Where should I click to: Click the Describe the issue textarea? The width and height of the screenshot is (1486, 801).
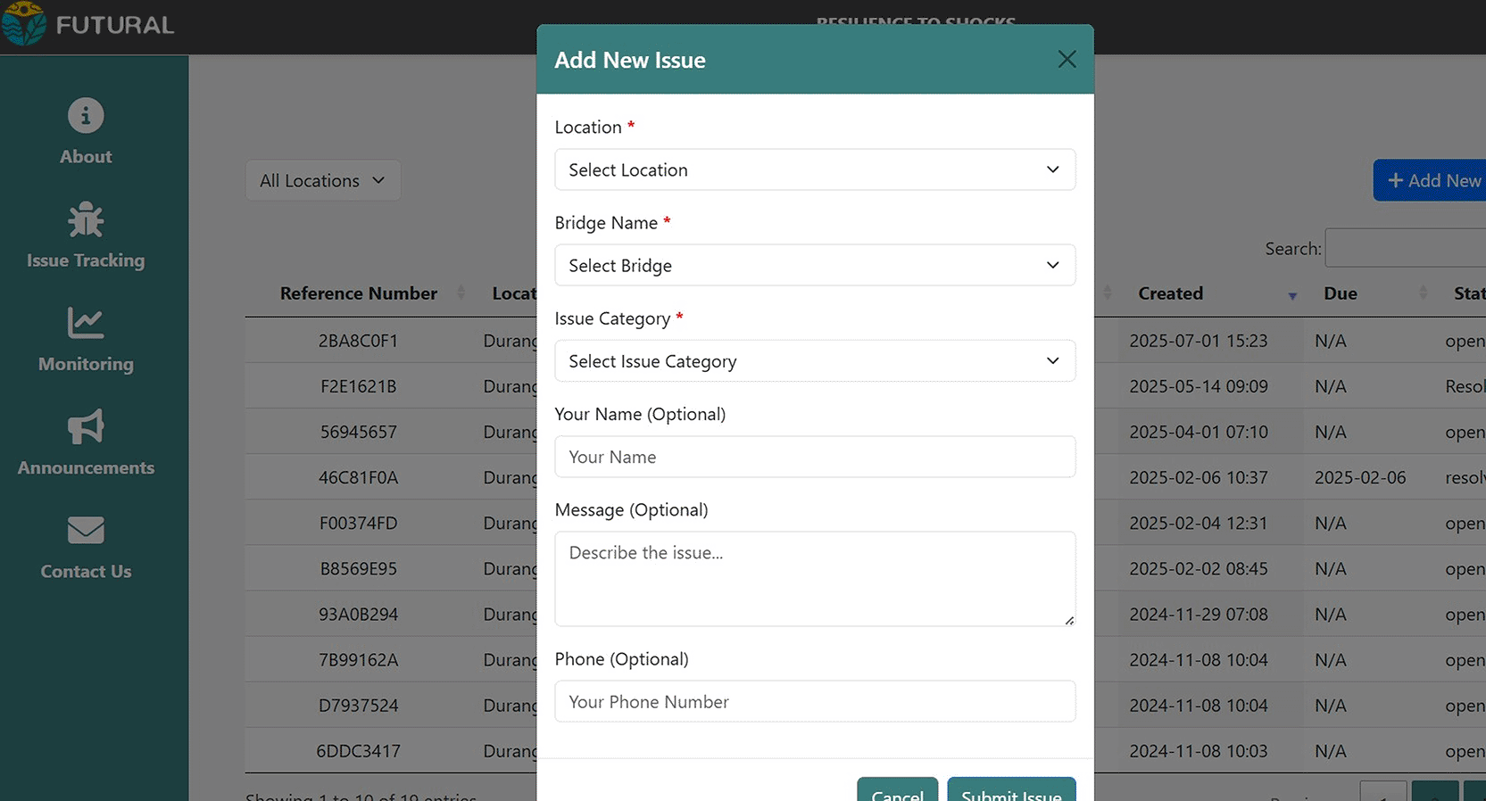[x=815, y=579]
